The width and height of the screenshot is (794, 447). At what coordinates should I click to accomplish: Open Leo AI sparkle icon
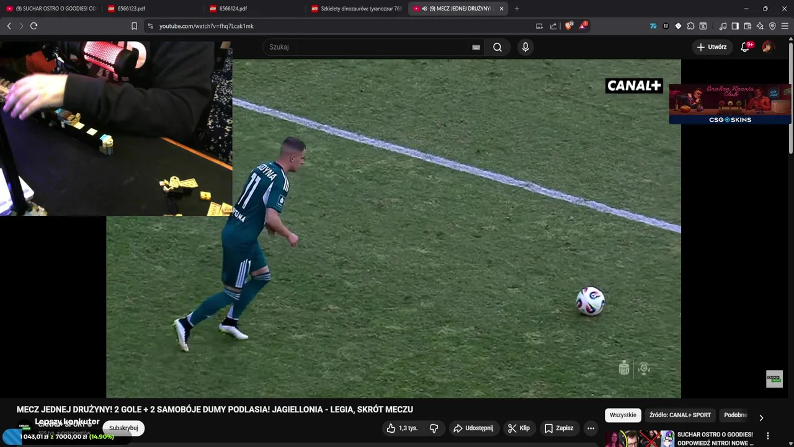click(x=760, y=26)
